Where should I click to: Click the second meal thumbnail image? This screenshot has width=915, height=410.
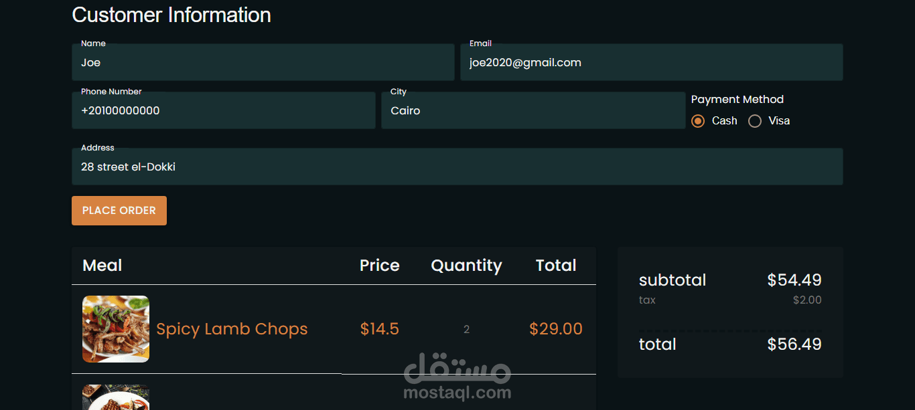pyautogui.click(x=116, y=398)
